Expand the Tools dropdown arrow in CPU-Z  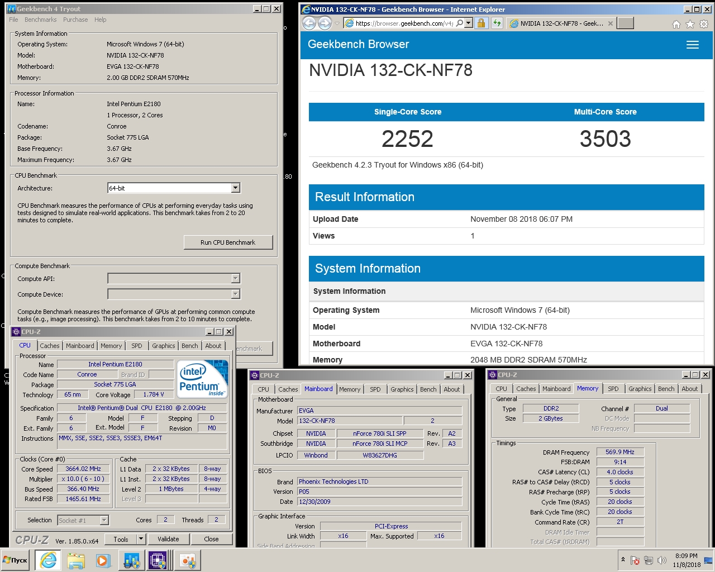(141, 539)
